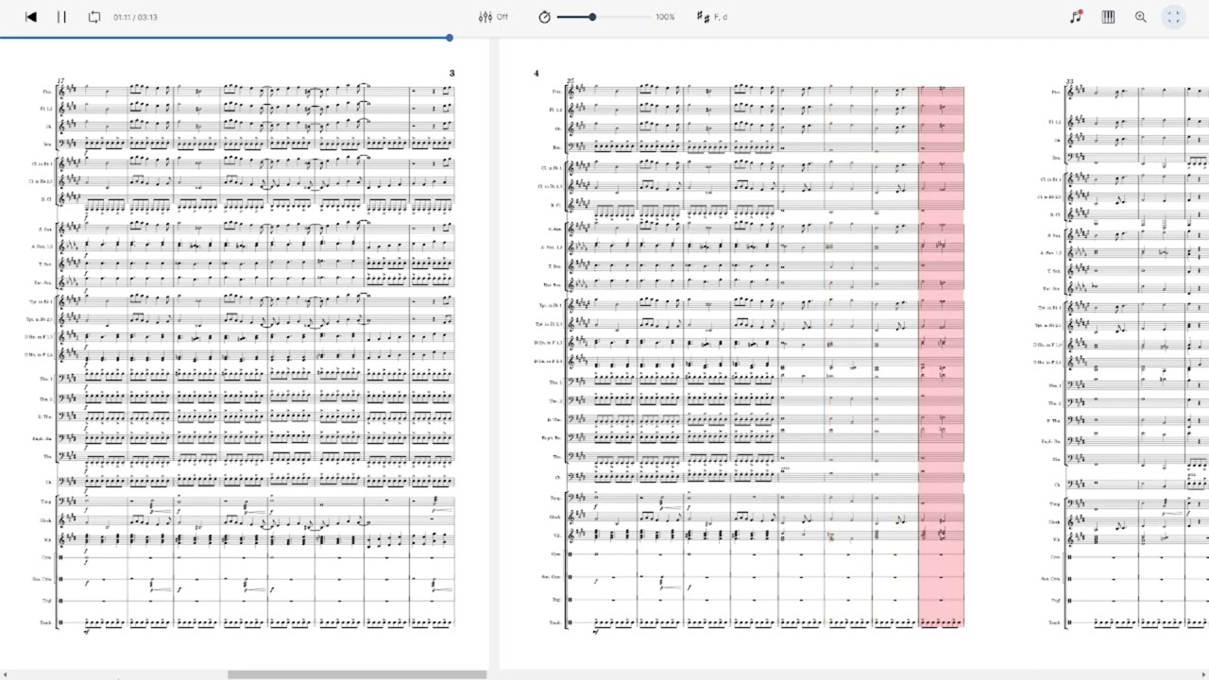Open the key transpose control F, d
Viewport: 1209px width, 680px height.
click(712, 17)
